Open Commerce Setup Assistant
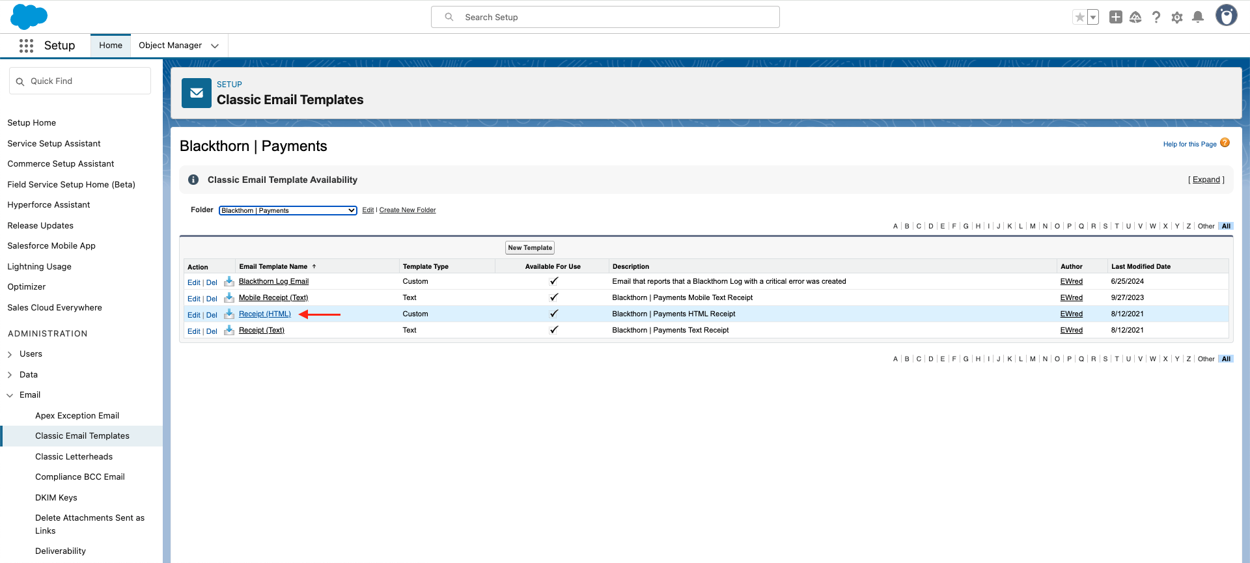The image size is (1250, 563). pyautogui.click(x=61, y=164)
